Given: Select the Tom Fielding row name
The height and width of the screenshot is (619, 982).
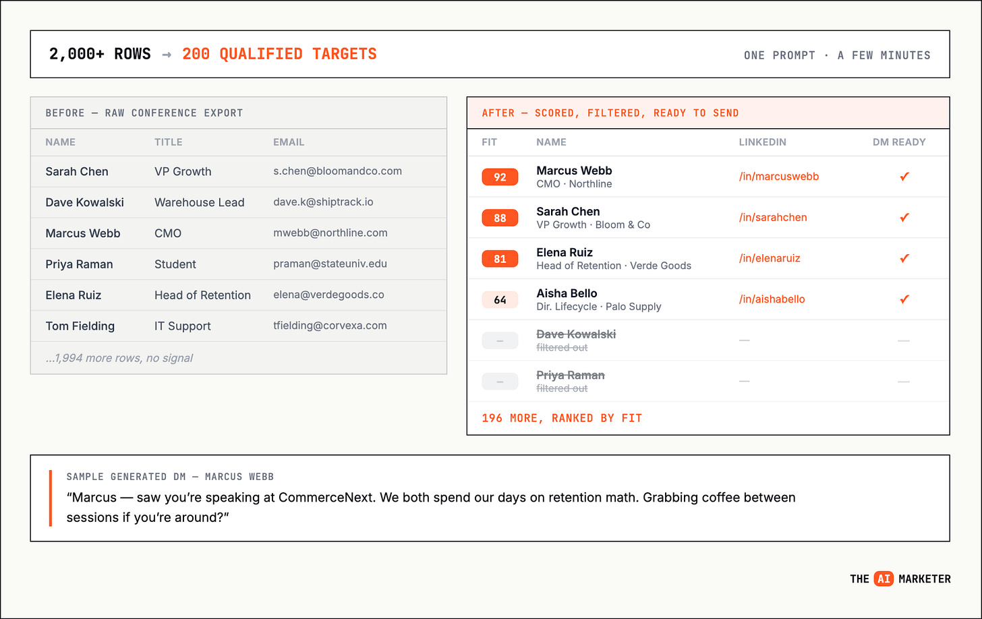Looking at the screenshot, I should (x=80, y=326).
